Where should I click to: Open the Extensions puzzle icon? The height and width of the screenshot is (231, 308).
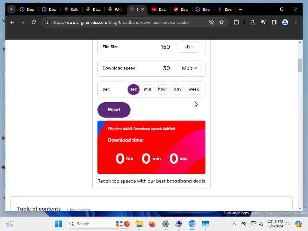pos(236,22)
